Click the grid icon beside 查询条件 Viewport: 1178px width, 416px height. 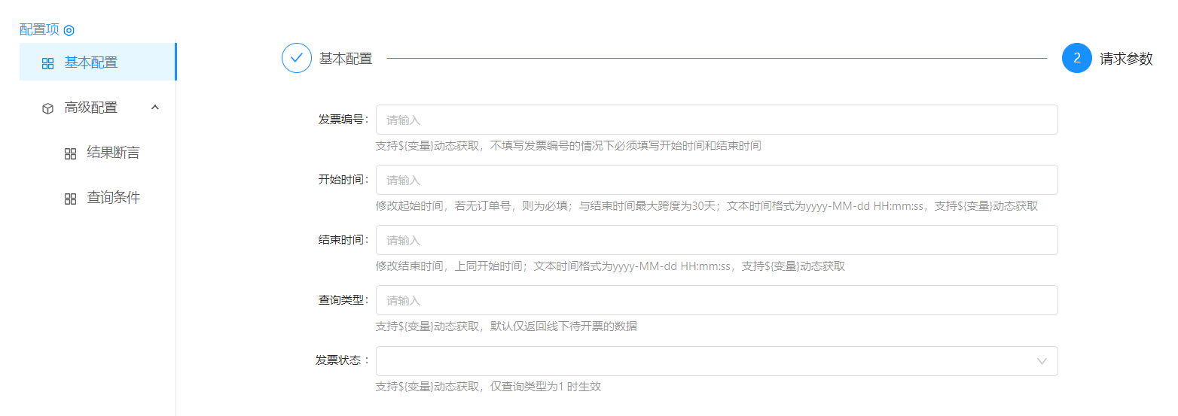70,199
